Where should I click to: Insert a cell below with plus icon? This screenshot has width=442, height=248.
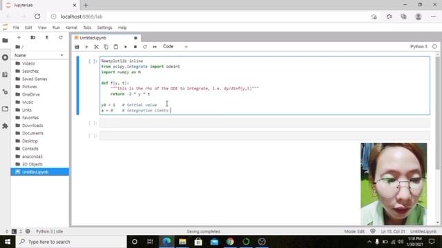[x=86, y=47]
